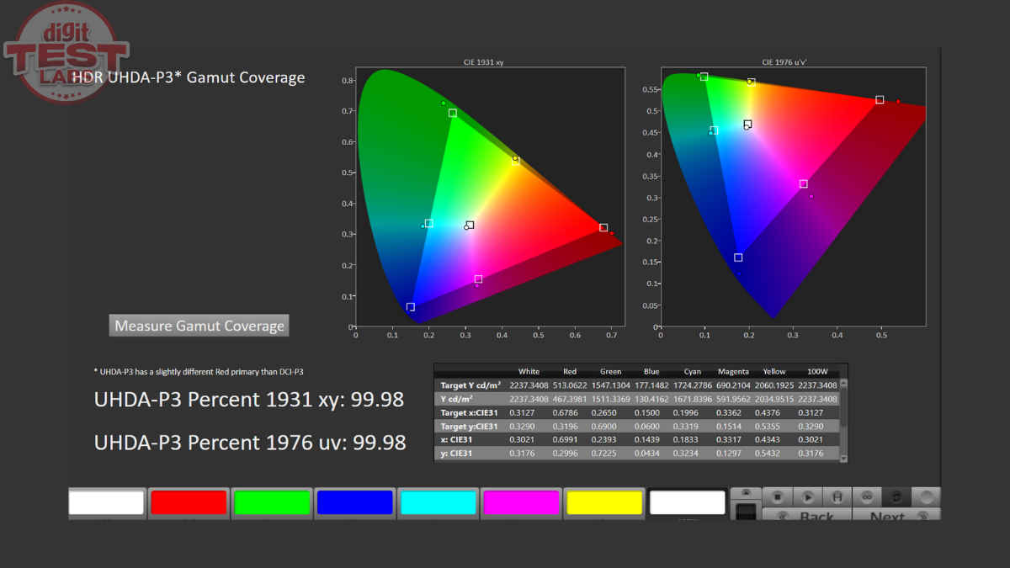Select the yellow color swatch
This screenshot has width=1010, height=568.
point(603,502)
